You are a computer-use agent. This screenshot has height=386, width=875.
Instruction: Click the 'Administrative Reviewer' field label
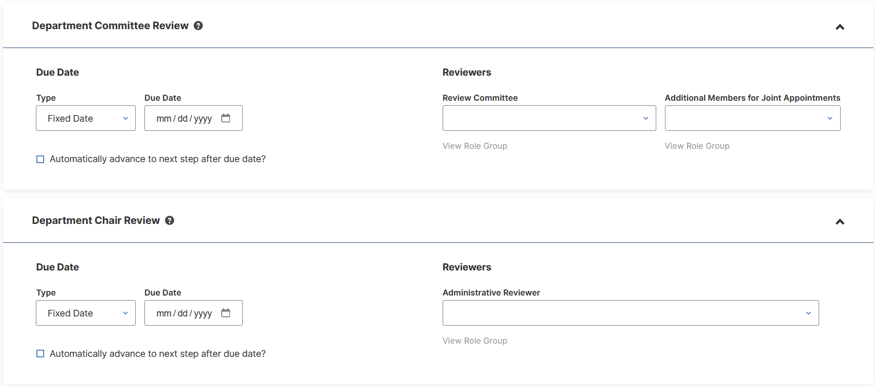[x=491, y=292]
